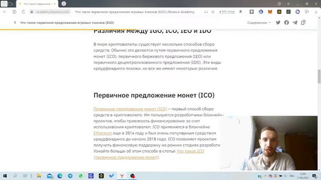Image resolution: width=321 pixels, height=180 pixels.
Task: Go back with the browser back arrow
Action: 5,12
